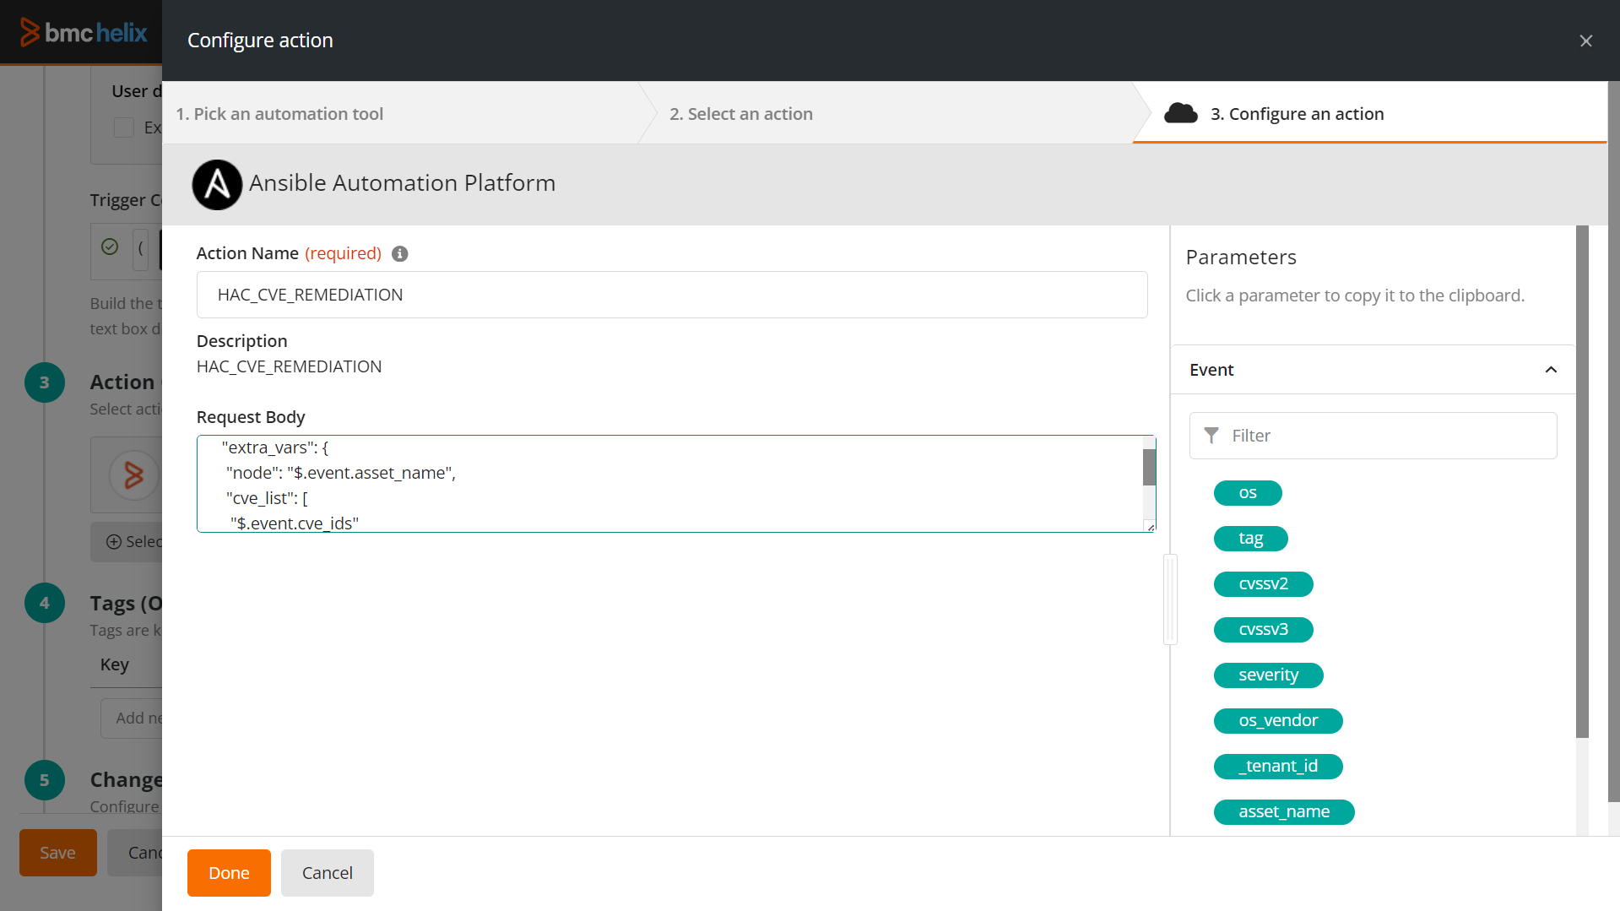1620x911 pixels.
Task: Click the Request Body scrollbar thumb
Action: pos(1149,467)
